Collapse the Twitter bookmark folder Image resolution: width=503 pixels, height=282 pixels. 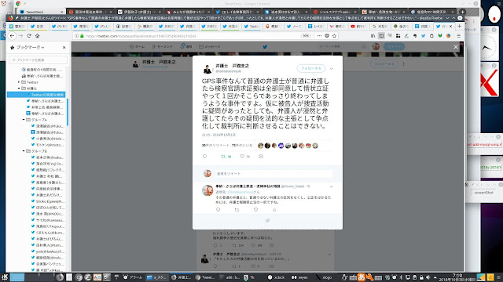[x=19, y=82]
